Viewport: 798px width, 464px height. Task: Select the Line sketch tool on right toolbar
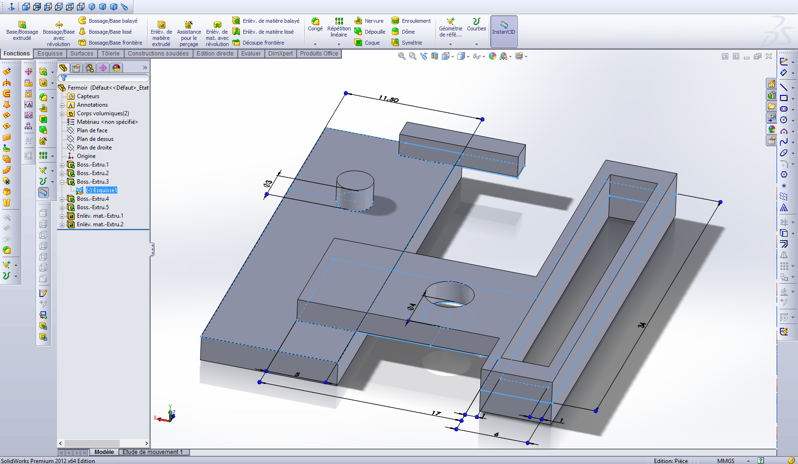click(x=785, y=87)
